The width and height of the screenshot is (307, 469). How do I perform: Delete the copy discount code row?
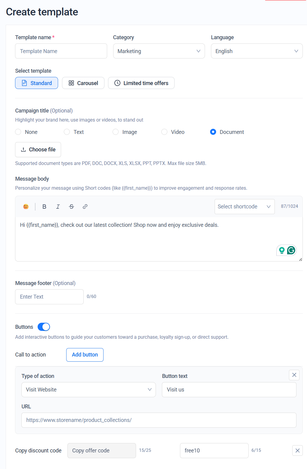pos(297,451)
